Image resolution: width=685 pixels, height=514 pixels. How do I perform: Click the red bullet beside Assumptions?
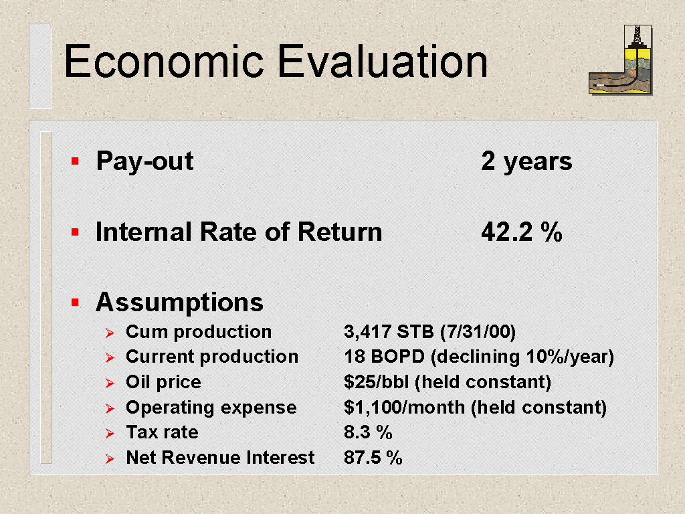pyautogui.click(x=75, y=302)
